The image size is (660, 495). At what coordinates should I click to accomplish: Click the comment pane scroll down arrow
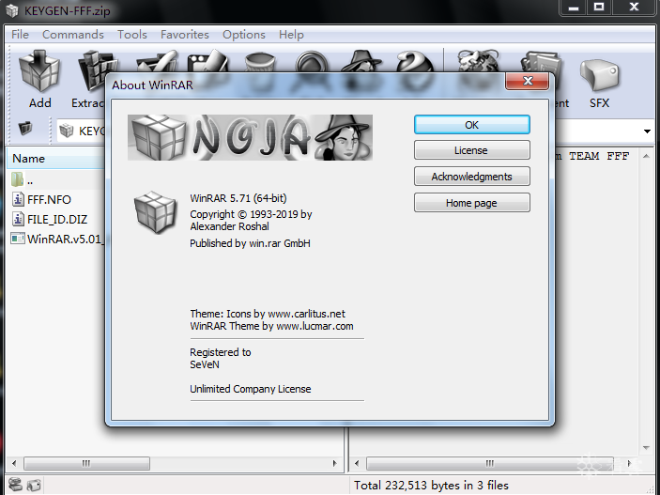coord(646,448)
